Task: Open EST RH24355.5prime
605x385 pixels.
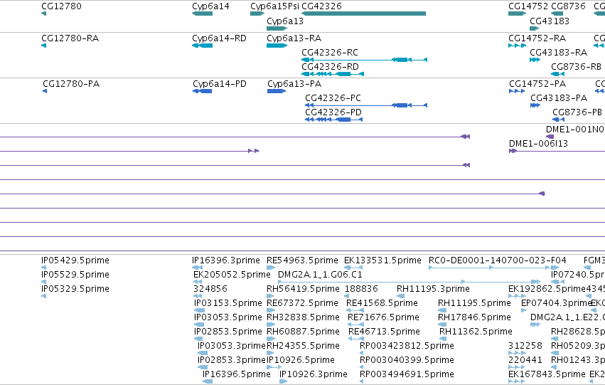Action: [x=303, y=346]
